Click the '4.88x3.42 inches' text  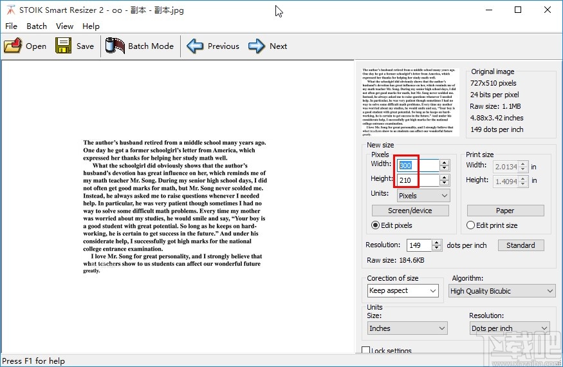click(497, 118)
